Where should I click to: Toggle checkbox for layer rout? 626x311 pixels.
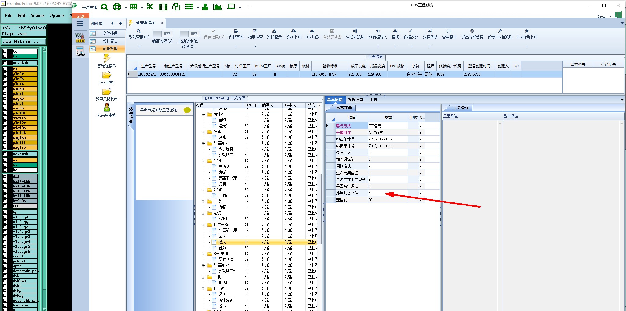5,206
